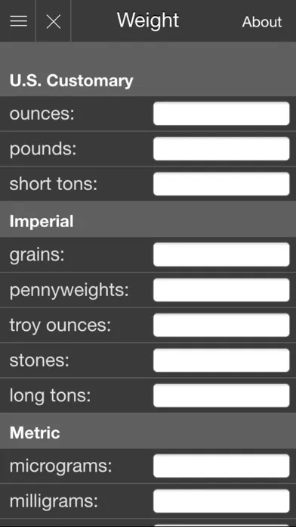Tap the X close icon in header
This screenshot has width=296, height=527.
54,22
